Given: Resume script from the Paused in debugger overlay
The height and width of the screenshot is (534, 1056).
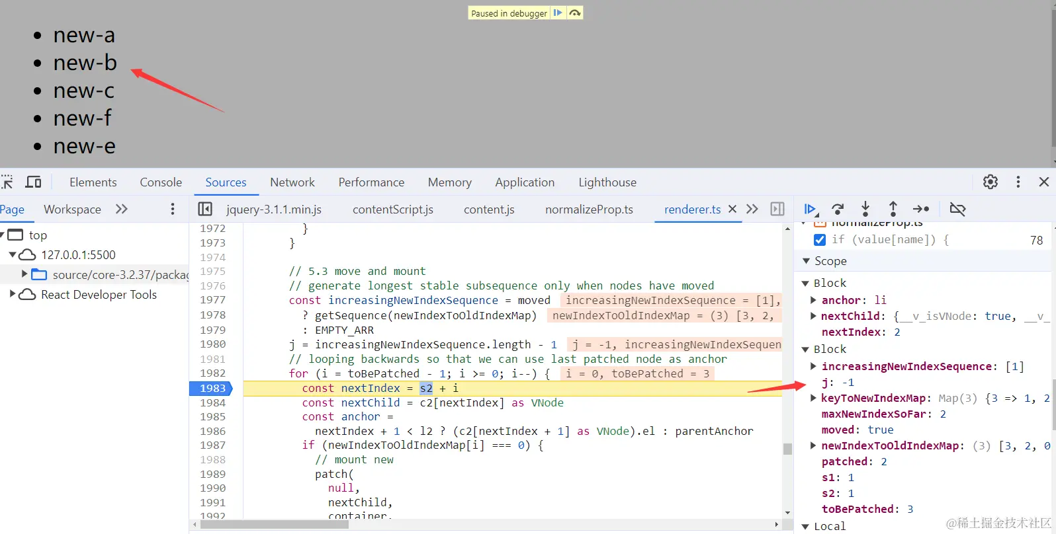Looking at the screenshot, I should [x=558, y=13].
